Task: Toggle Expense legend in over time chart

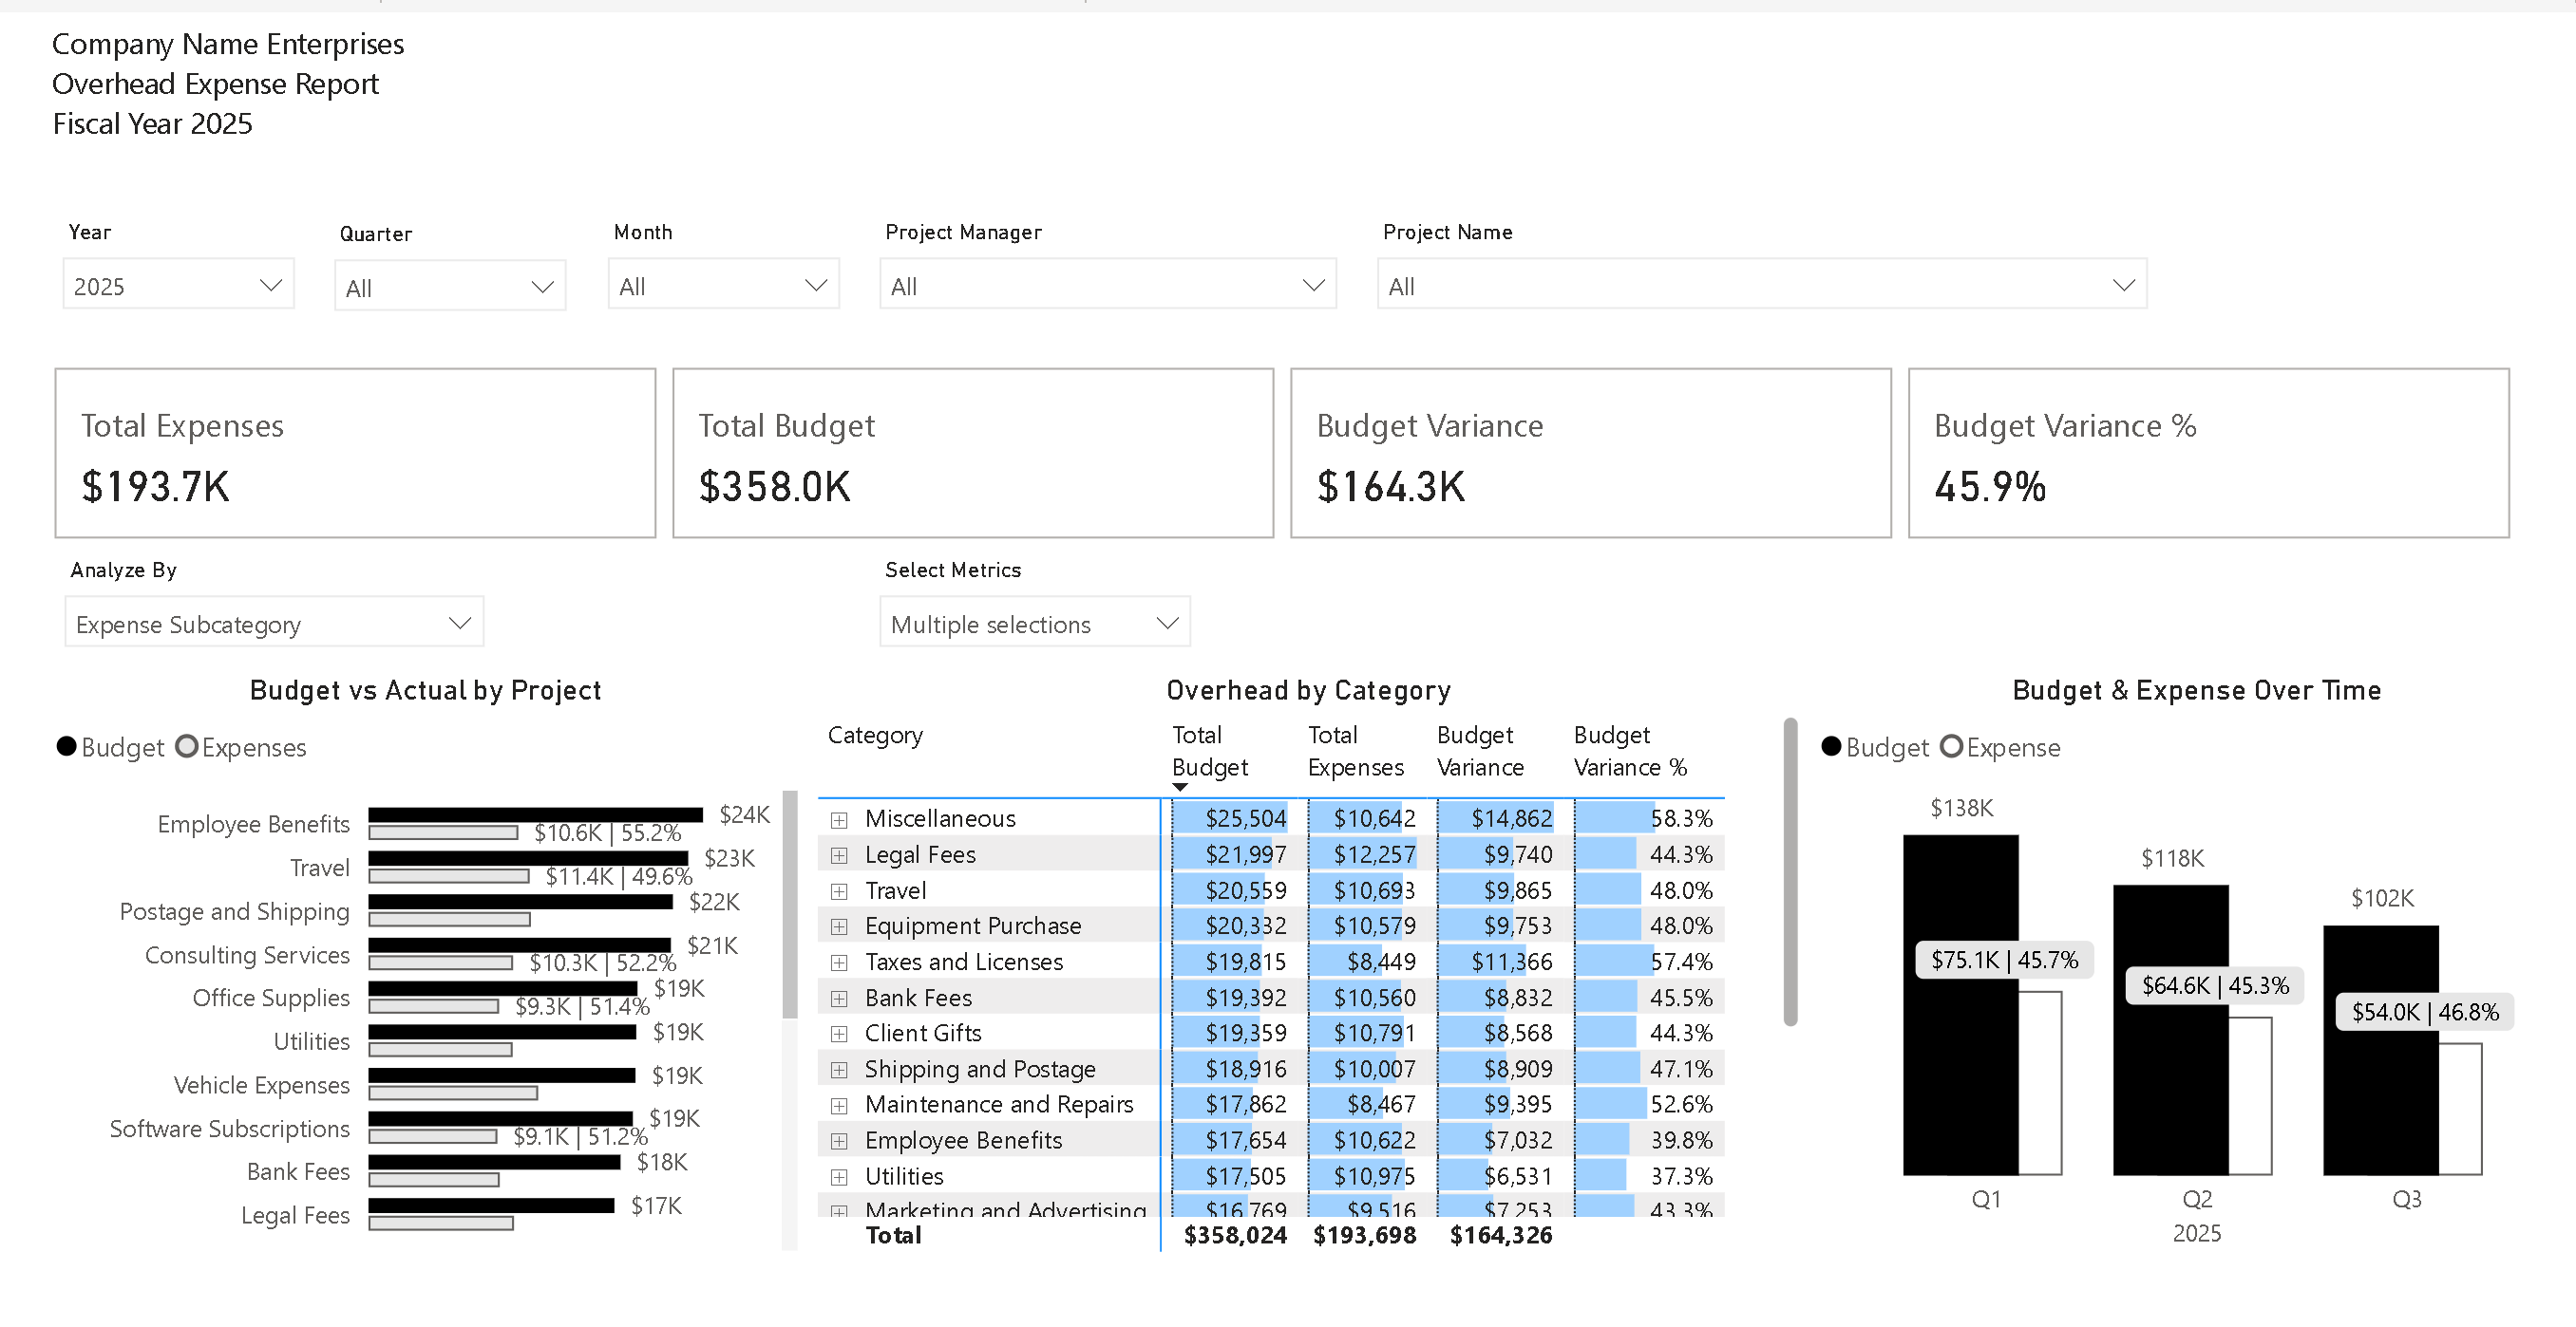Action: tap(1951, 746)
